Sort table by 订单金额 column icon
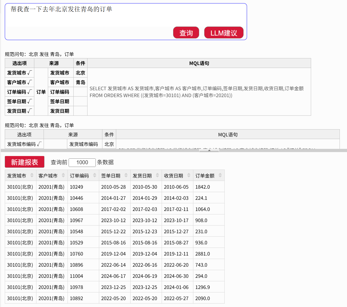 tap(220, 175)
